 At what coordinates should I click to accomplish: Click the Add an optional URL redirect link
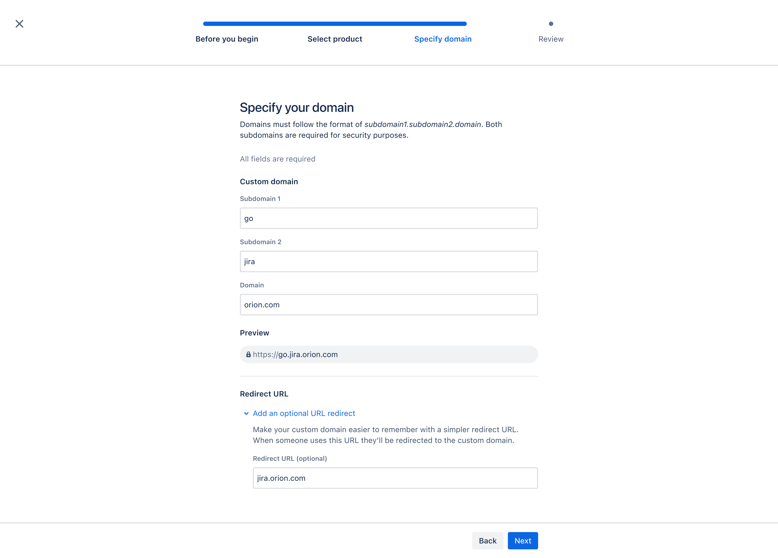[x=304, y=413]
